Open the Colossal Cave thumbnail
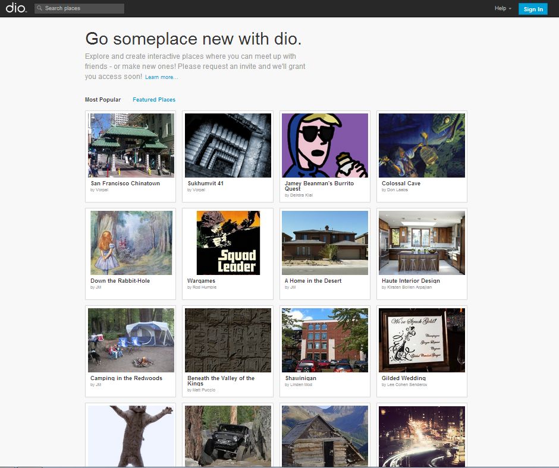Viewport: 559px width, 468px height. 422,146
